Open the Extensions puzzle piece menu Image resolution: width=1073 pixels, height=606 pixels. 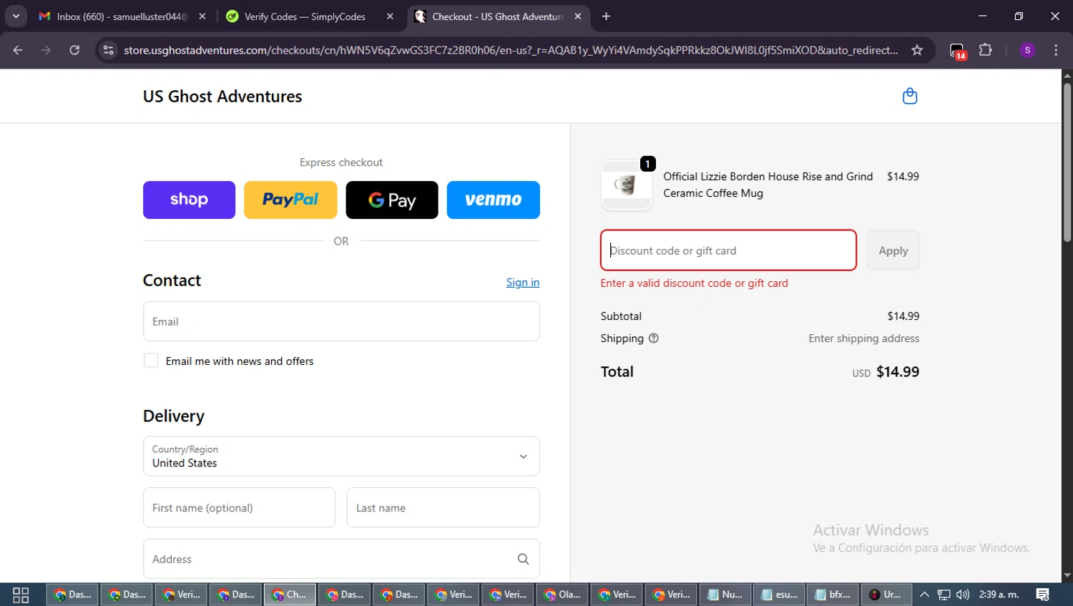[986, 50]
